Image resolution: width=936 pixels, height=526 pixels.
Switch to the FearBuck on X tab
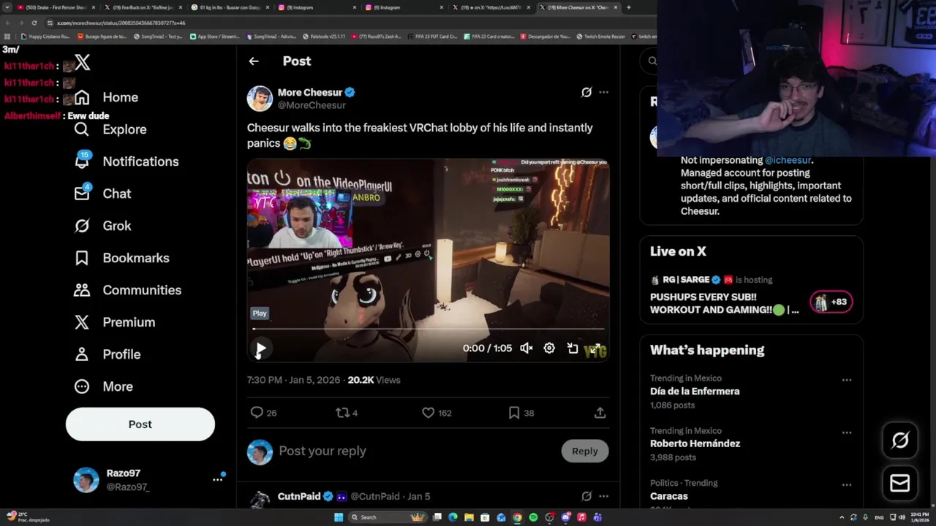pos(143,7)
